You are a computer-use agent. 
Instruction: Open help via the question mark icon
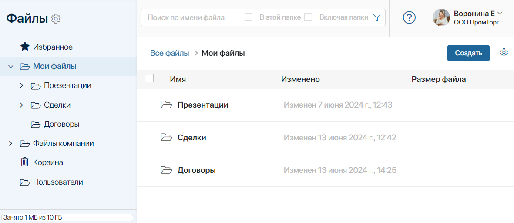pos(409,18)
